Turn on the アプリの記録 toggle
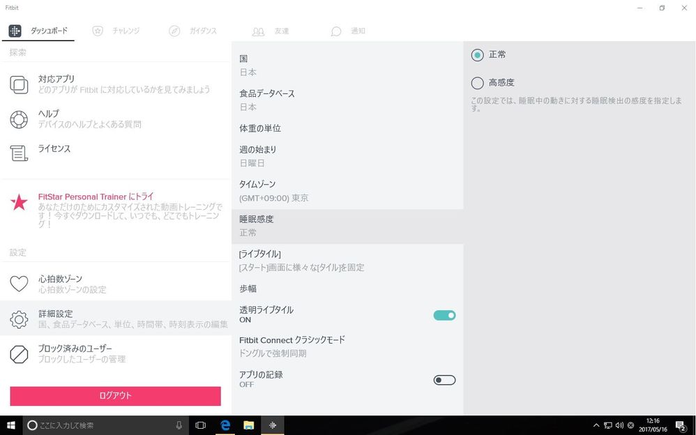The width and height of the screenshot is (696, 435). [x=444, y=380]
